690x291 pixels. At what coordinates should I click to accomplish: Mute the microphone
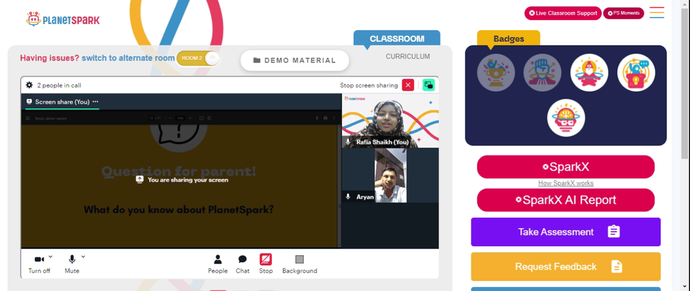72,264
